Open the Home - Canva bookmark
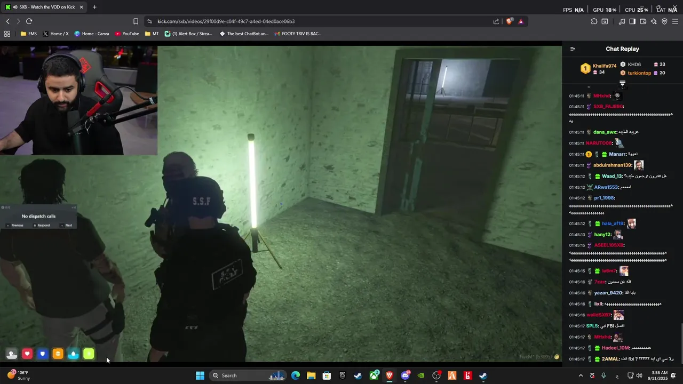Image resolution: width=683 pixels, height=384 pixels. pos(92,34)
